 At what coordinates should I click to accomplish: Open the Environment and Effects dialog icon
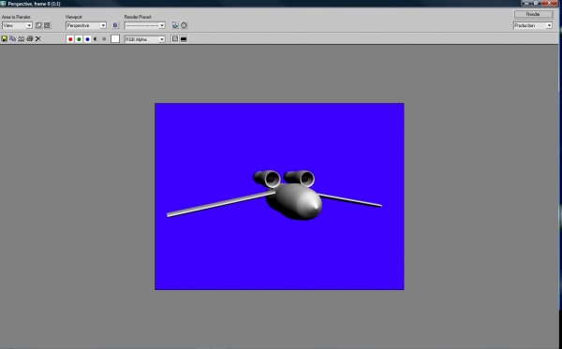(184, 25)
